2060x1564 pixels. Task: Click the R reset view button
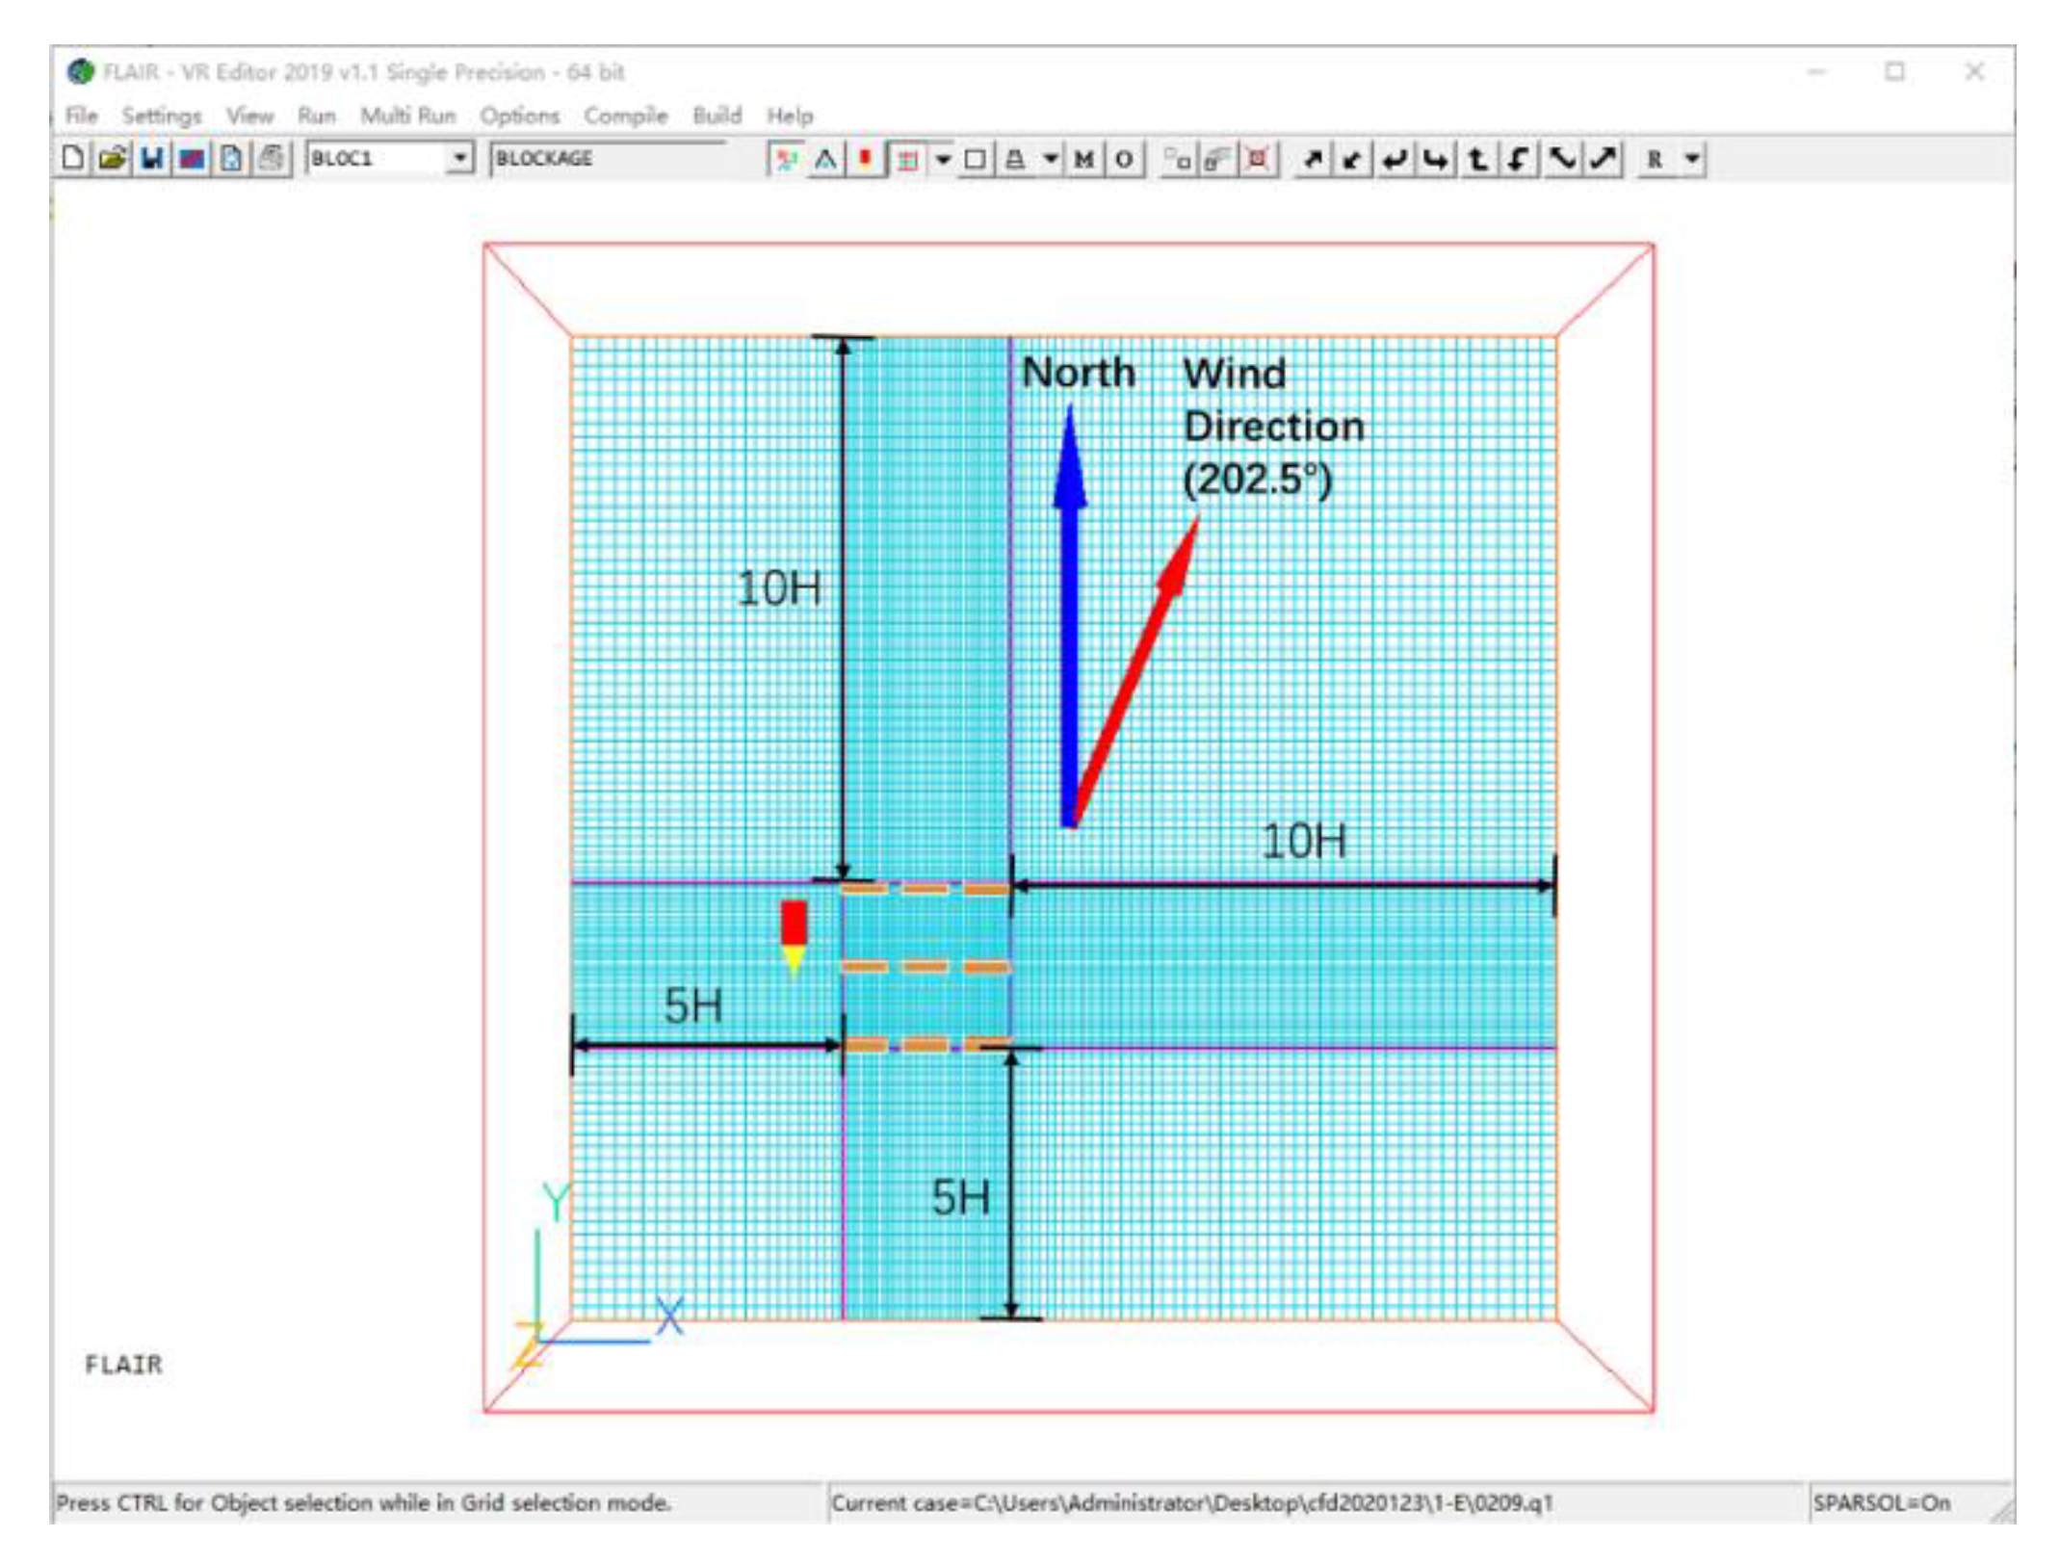point(1655,160)
